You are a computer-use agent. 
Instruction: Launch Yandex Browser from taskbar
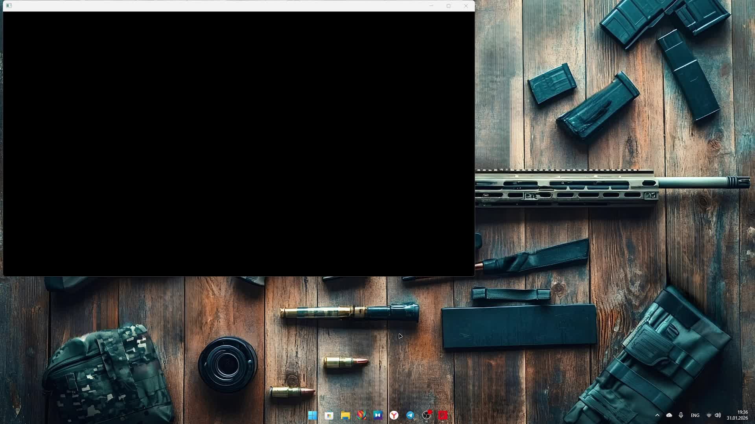click(x=394, y=415)
